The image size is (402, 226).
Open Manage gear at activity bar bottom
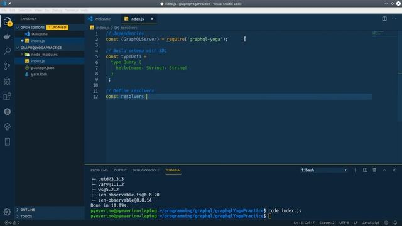coord(7,212)
